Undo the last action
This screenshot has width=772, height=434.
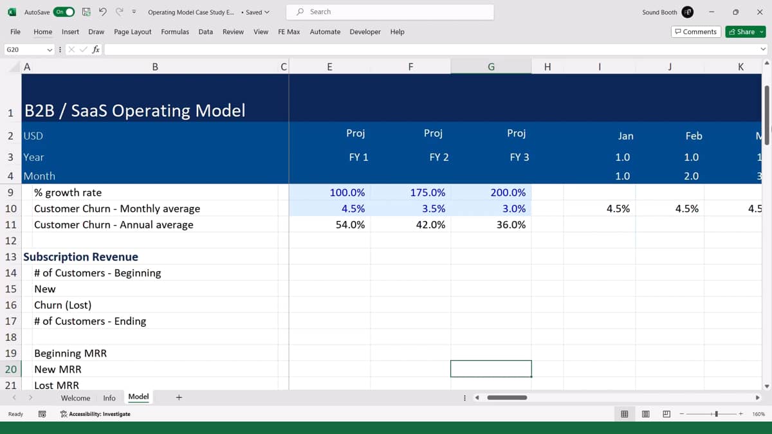[x=102, y=12]
